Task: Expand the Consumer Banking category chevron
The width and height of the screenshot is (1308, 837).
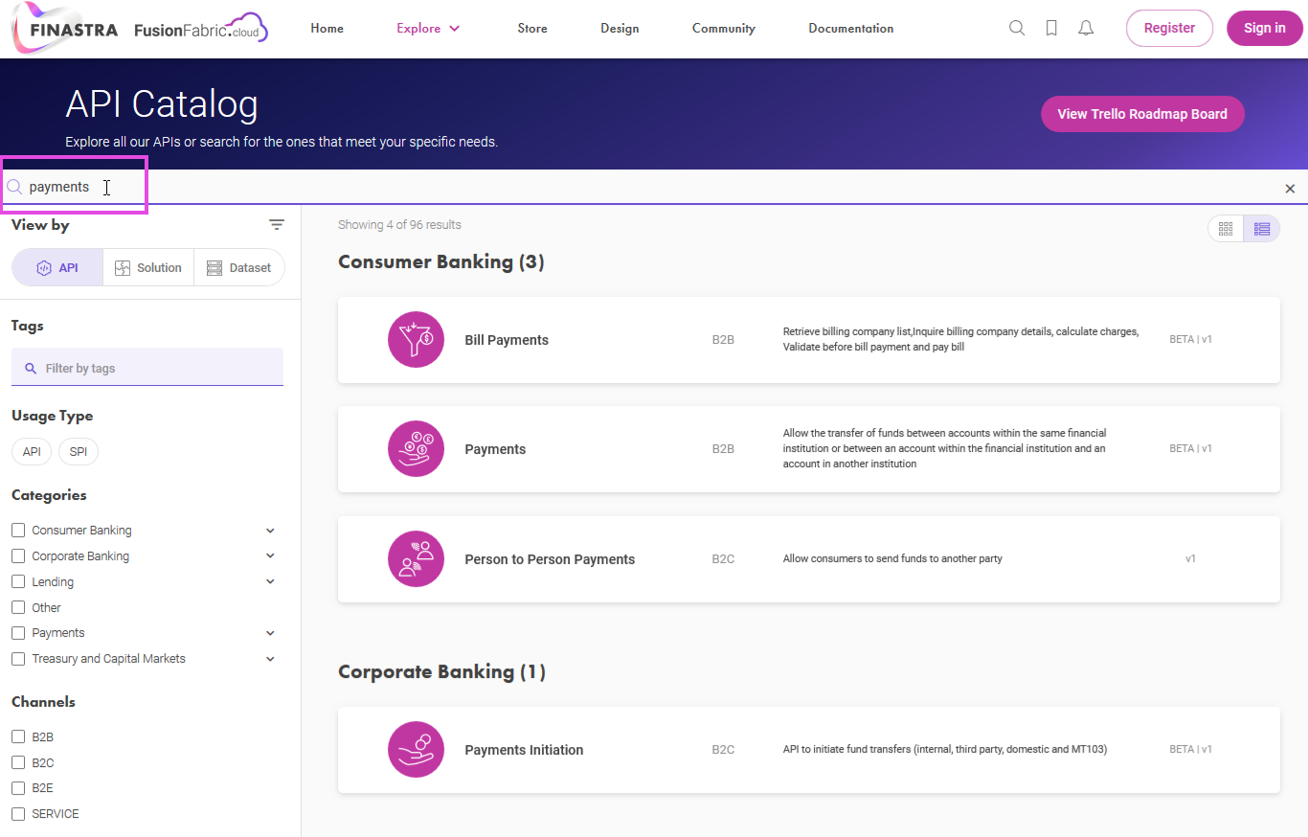Action: [270, 531]
